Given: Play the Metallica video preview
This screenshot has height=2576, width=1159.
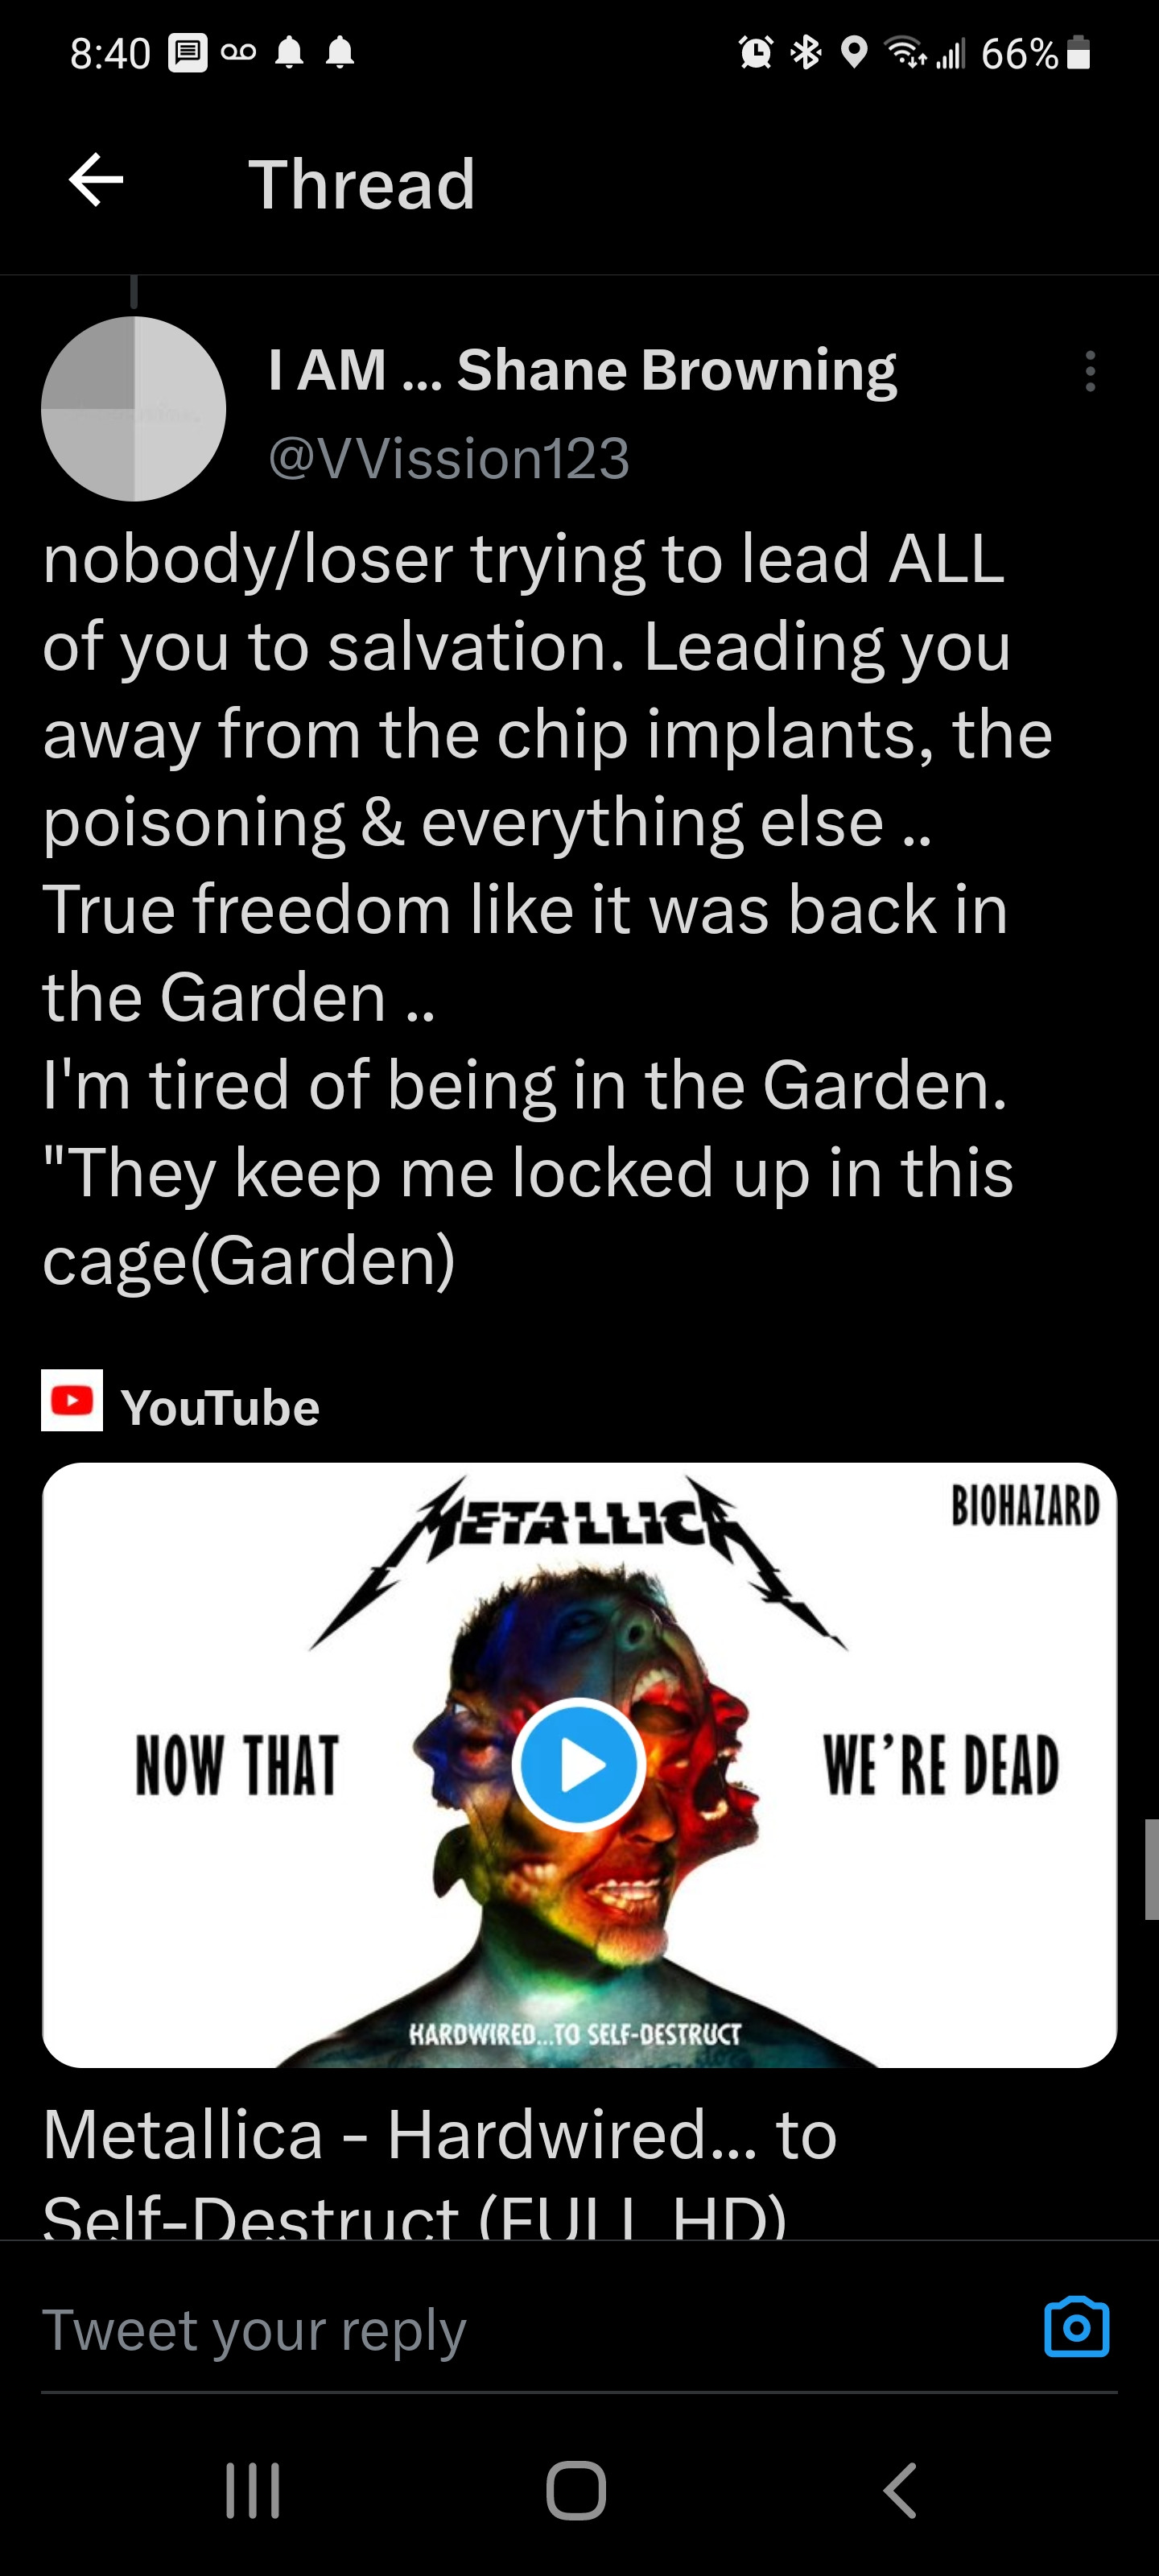Looking at the screenshot, I should [578, 1765].
